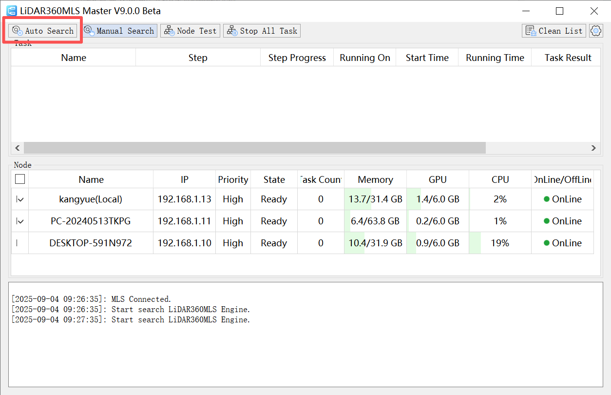
Task: Change the High priority of PC-20240513TKPG
Action: [x=233, y=221]
